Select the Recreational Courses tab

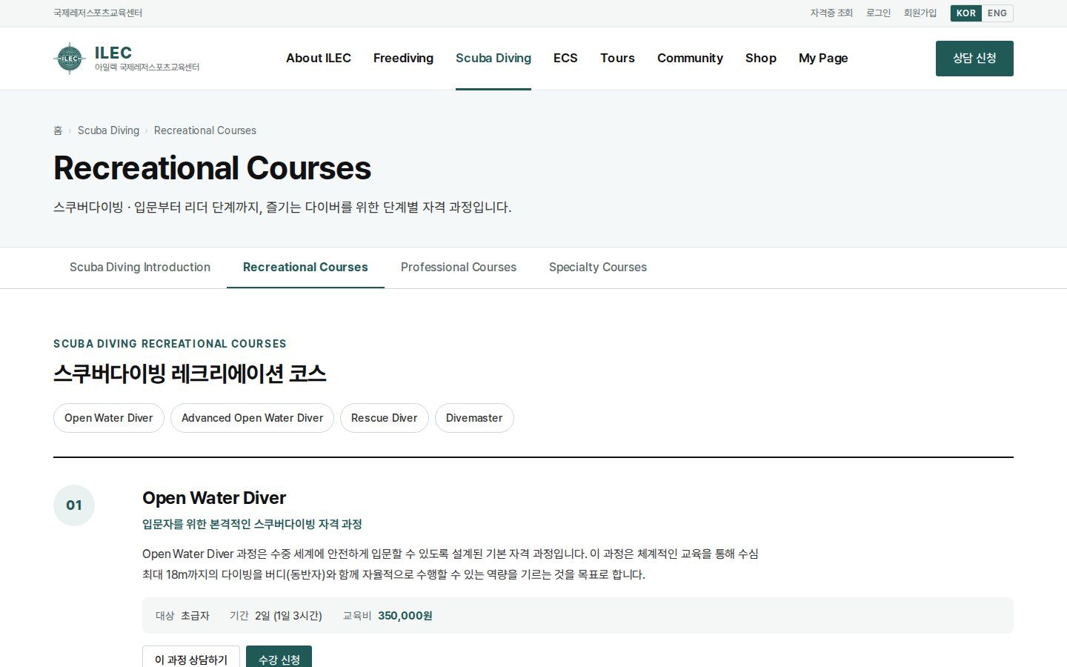(x=305, y=268)
